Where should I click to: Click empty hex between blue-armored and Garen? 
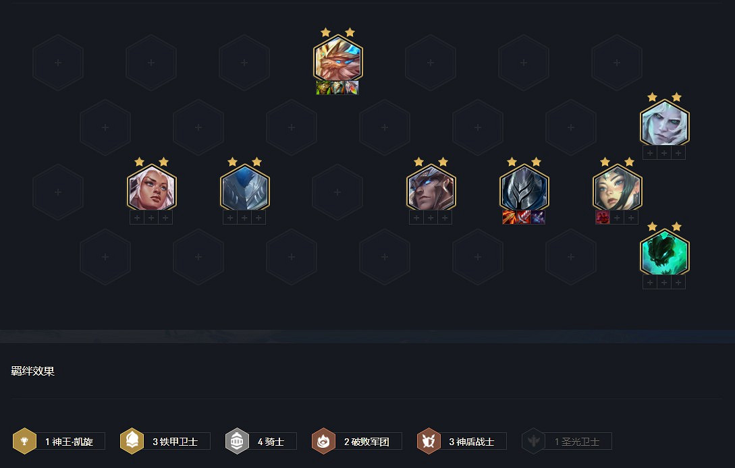point(337,192)
